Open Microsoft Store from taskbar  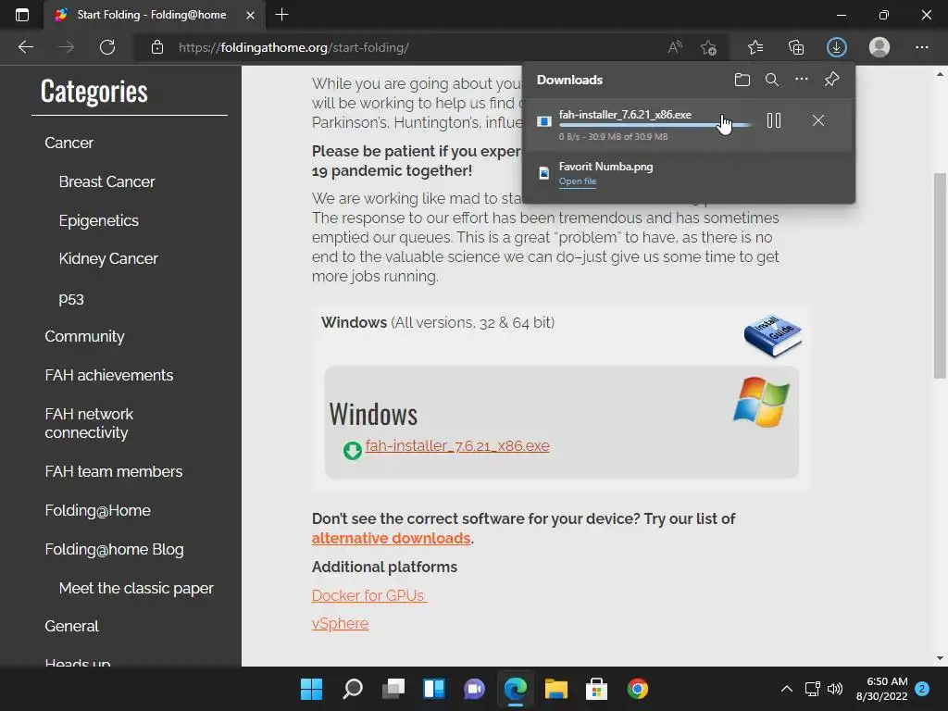point(596,689)
